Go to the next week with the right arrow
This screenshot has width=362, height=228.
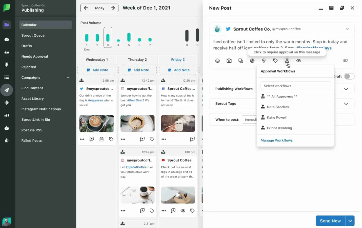(x=113, y=8)
